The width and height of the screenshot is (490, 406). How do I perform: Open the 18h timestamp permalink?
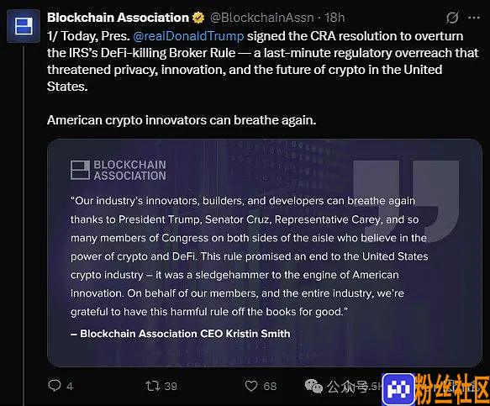click(x=335, y=18)
